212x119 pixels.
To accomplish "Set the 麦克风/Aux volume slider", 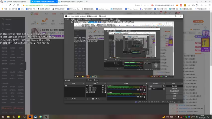I will pyautogui.click(x=123, y=90).
